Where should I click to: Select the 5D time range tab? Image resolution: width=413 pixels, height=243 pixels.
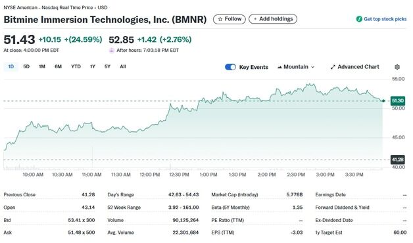26,66
